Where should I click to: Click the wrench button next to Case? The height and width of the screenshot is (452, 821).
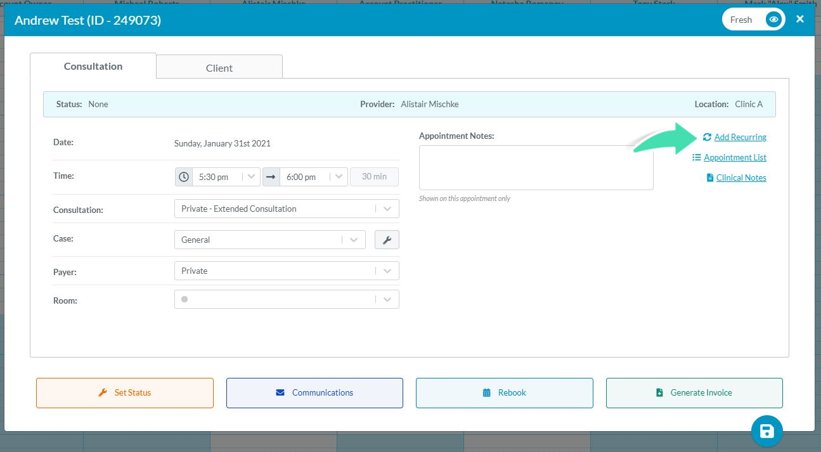click(387, 240)
